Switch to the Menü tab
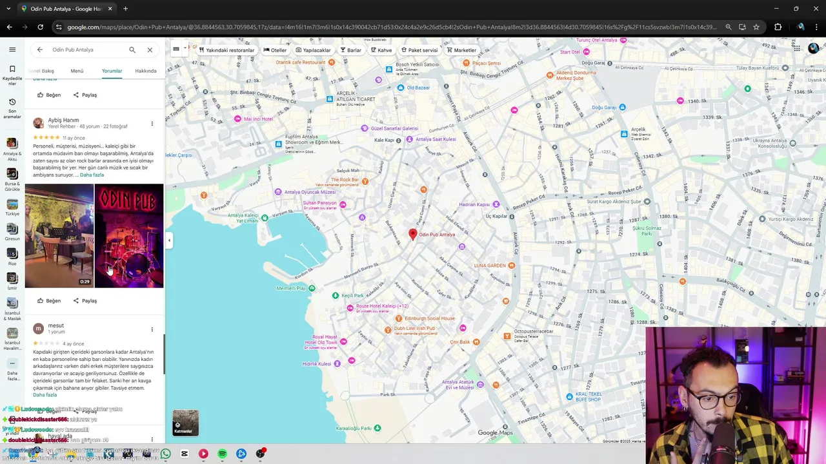Screen dimensions: 826x464 coord(77,71)
